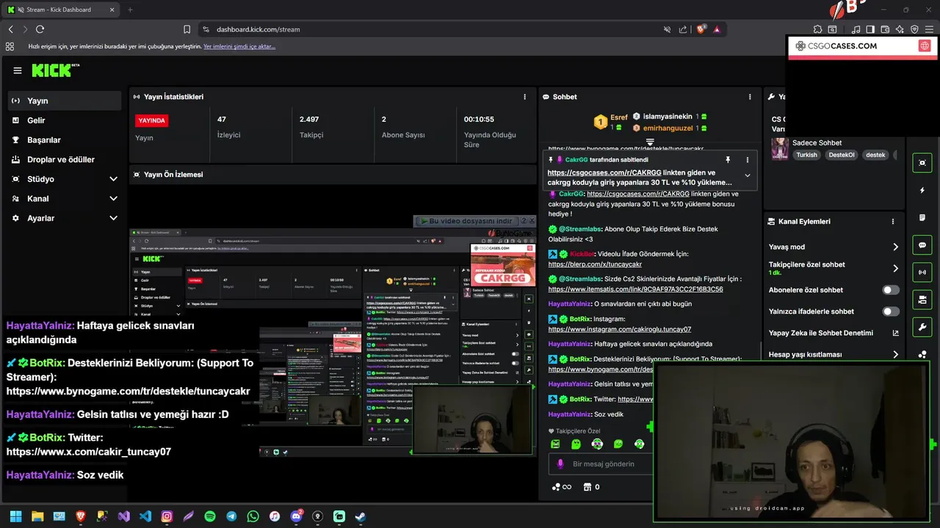
Task: Open Steam from taskbar
Action: (x=361, y=516)
